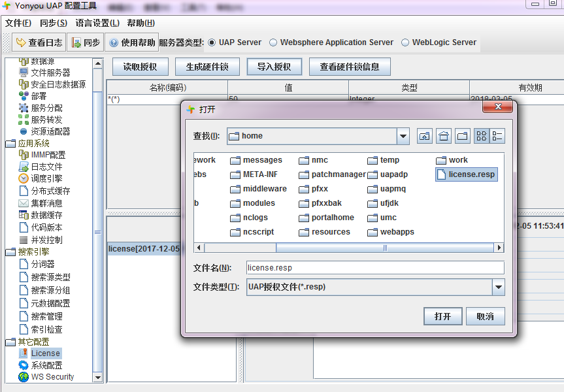This screenshot has height=392, width=564.
Task: Select the patchmanager folder
Action: pos(333,174)
